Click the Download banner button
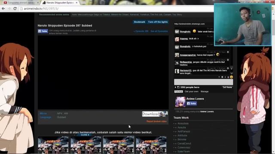Image resolution: width=275 pixels, height=154 pixels. click(x=155, y=114)
